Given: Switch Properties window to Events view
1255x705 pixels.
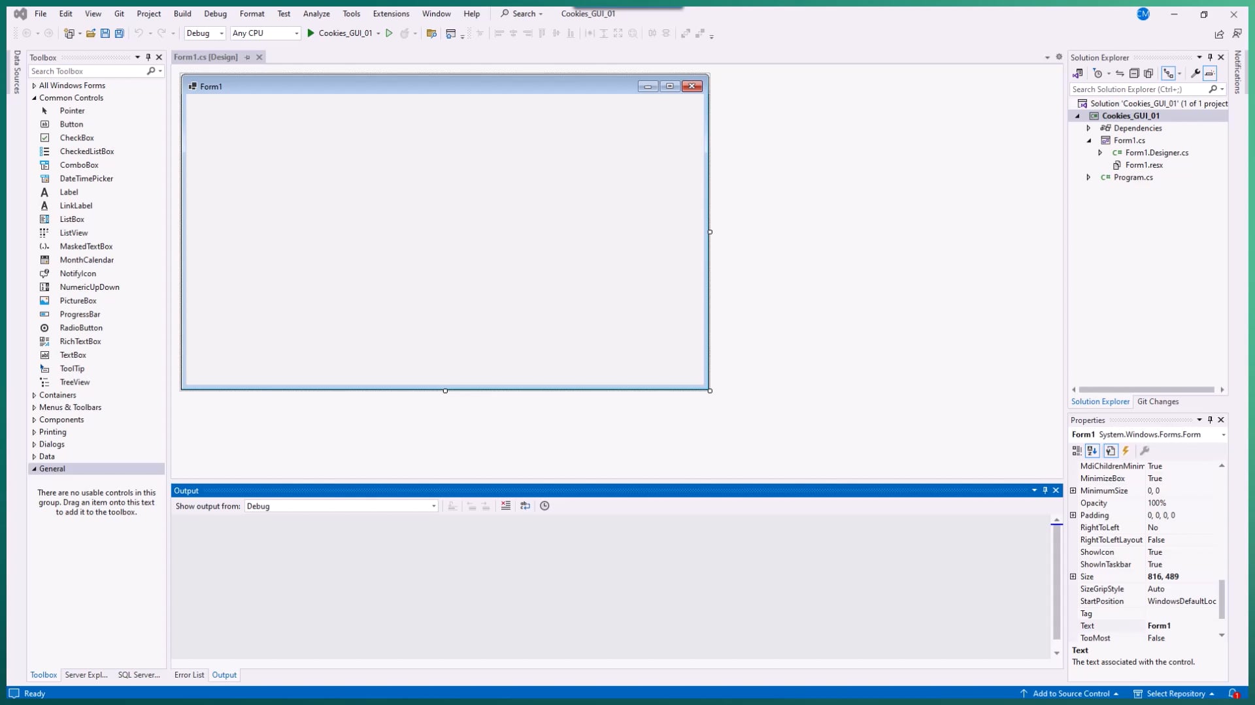Looking at the screenshot, I should 1126,450.
